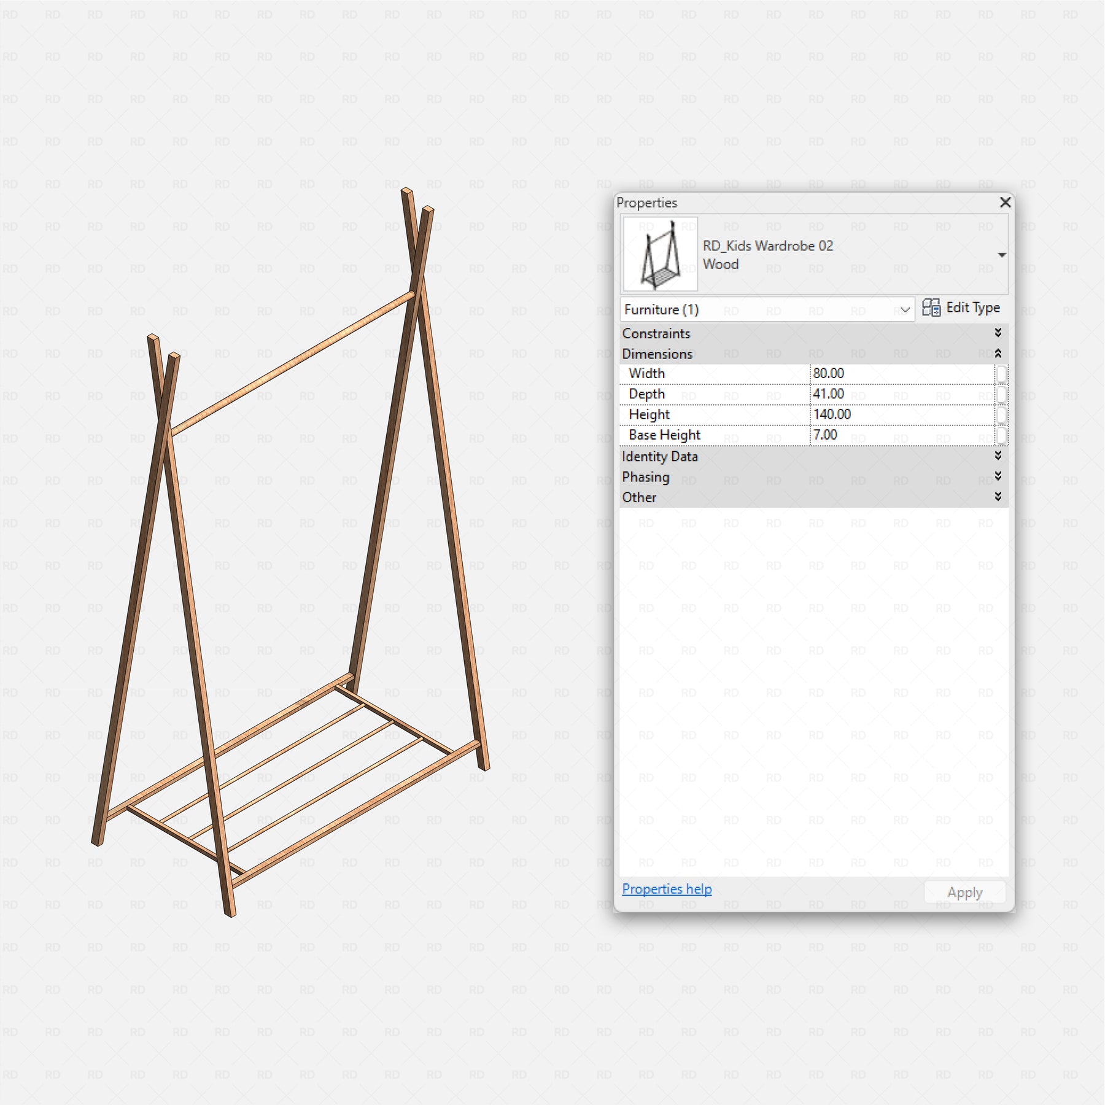This screenshot has height=1105, width=1105.
Task: Expand the Phasing section
Action: coord(998,476)
